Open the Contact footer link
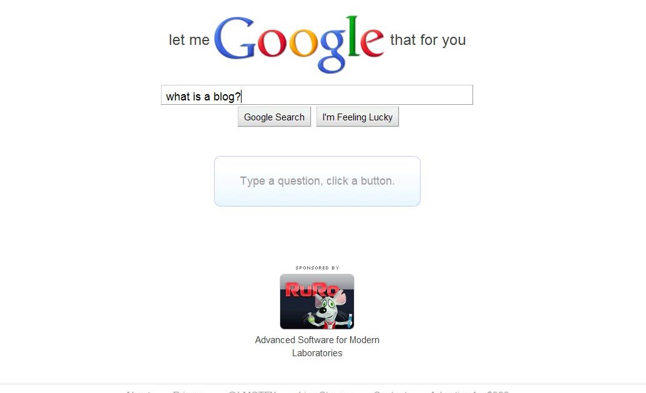This screenshot has height=393, width=646. [391, 391]
